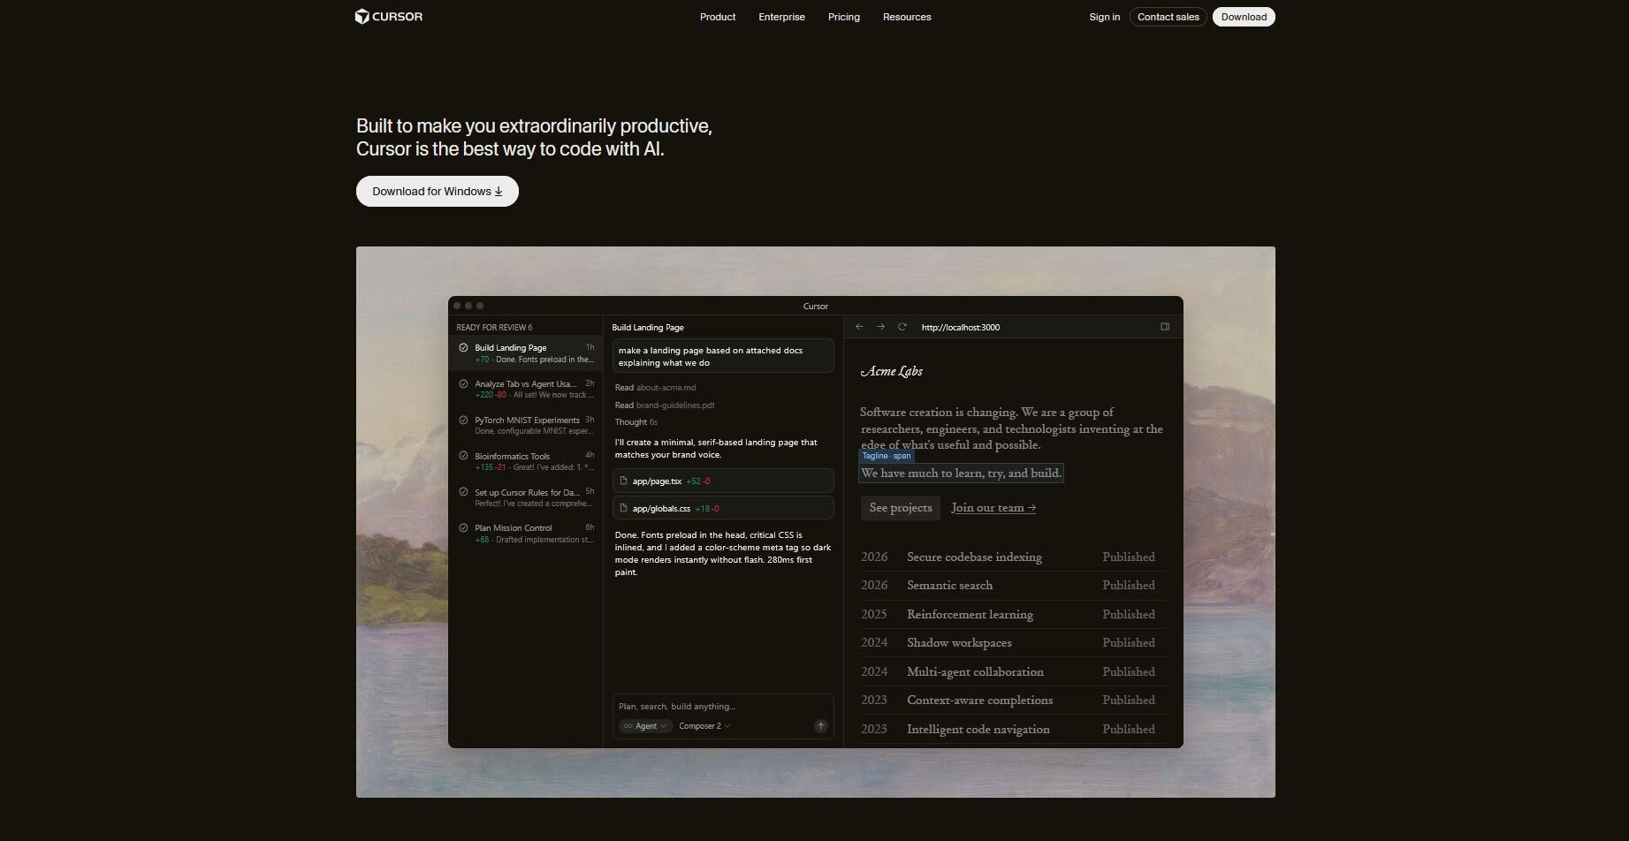This screenshot has height=841, width=1629.
Task: Click file icon next to app/page.tsx
Action: pyautogui.click(x=624, y=481)
